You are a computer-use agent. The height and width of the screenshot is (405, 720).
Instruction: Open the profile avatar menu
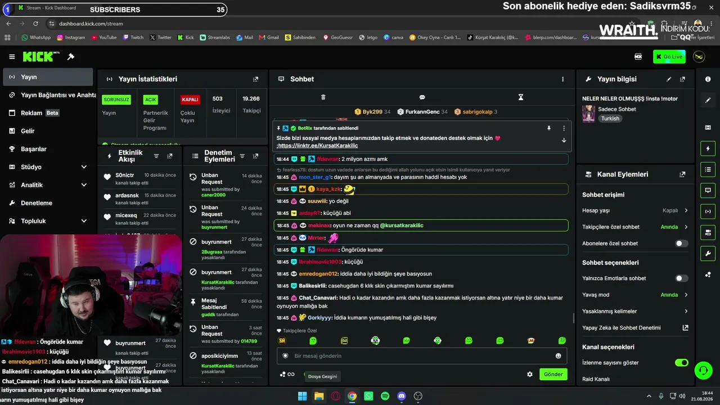pyautogui.click(x=699, y=56)
